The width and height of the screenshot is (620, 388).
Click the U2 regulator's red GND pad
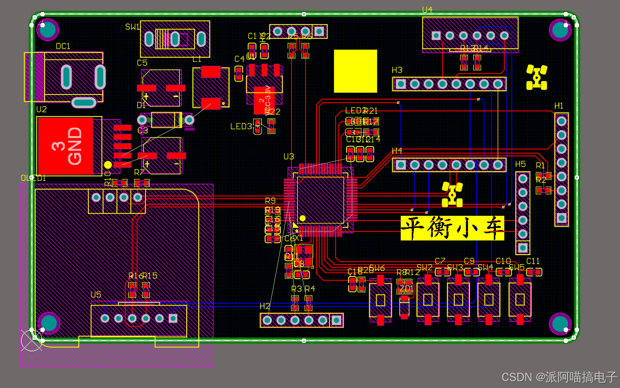[65, 146]
